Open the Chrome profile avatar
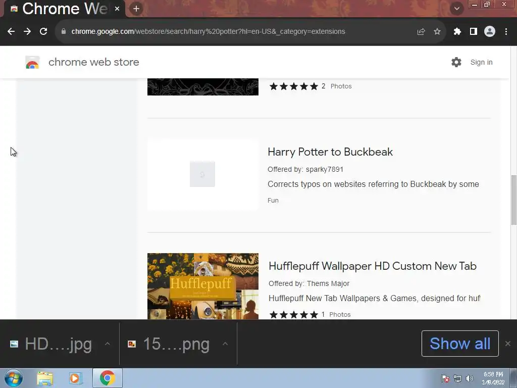517x388 pixels. coord(490,32)
